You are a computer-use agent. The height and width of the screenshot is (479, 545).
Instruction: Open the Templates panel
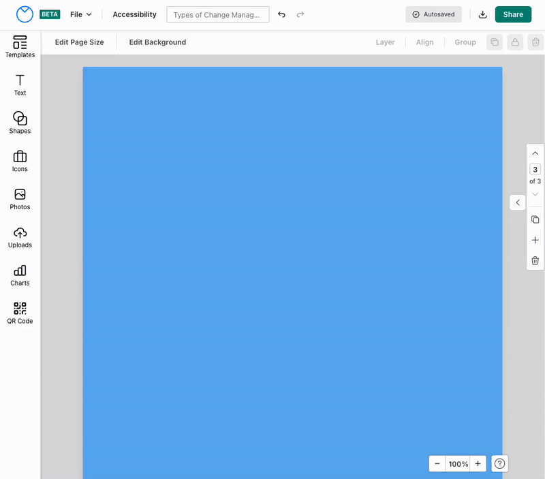click(20, 46)
